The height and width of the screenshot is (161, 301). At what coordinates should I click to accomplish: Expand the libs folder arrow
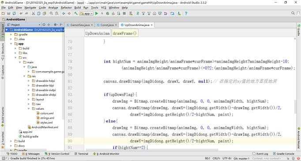pyautogui.click(x=15, y=53)
